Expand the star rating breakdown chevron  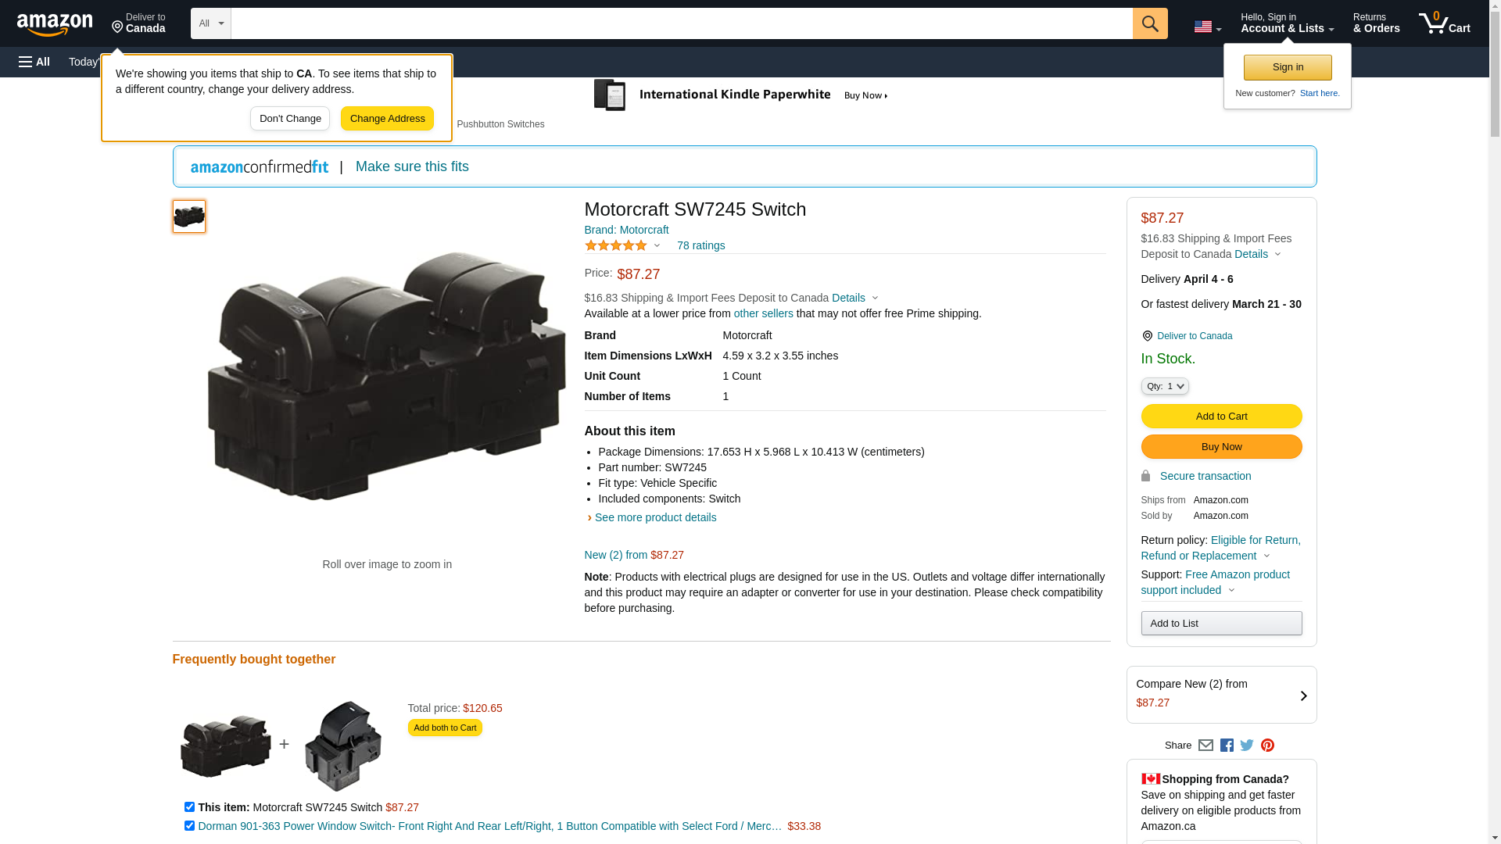click(657, 246)
